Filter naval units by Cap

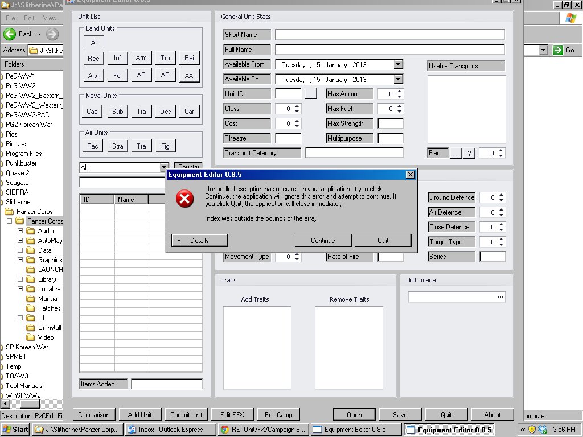click(92, 112)
